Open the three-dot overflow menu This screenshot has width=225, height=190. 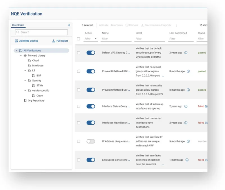176,25
